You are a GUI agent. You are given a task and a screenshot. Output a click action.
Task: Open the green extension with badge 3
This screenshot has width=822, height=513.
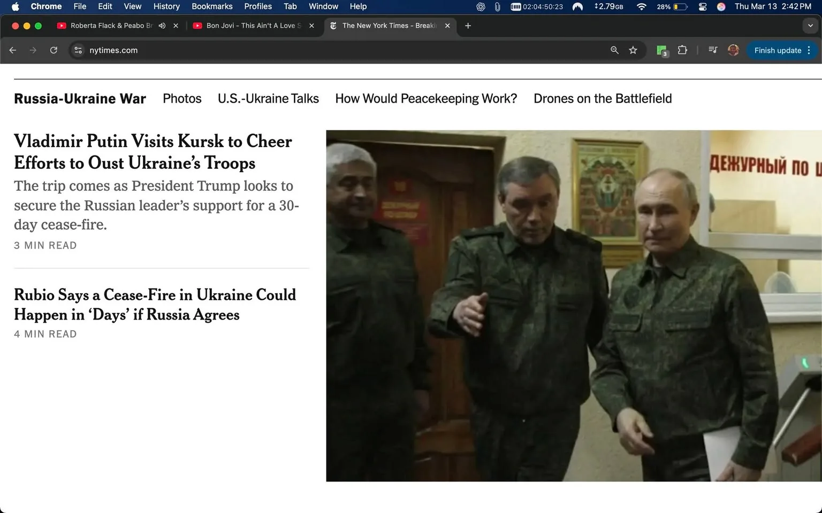[x=661, y=50]
